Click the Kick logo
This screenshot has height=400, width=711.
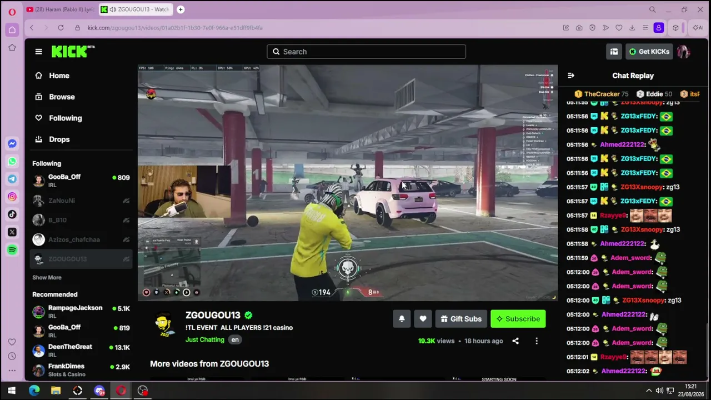click(73, 51)
